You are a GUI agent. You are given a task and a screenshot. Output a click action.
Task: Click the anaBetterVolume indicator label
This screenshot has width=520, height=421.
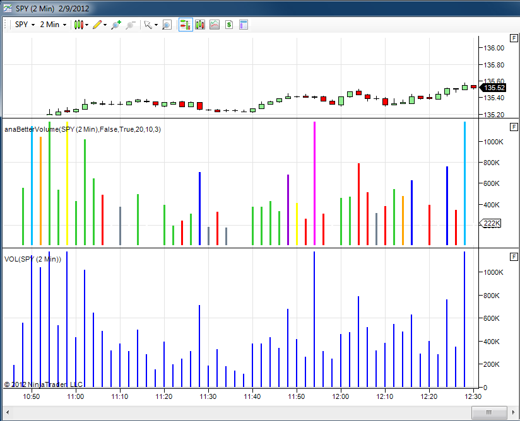[x=83, y=129]
